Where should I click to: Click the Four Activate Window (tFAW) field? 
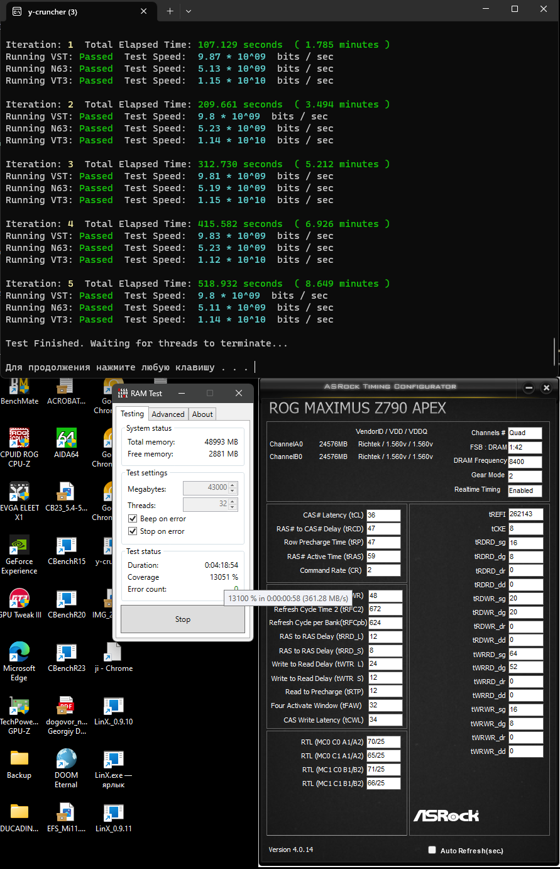click(x=385, y=706)
